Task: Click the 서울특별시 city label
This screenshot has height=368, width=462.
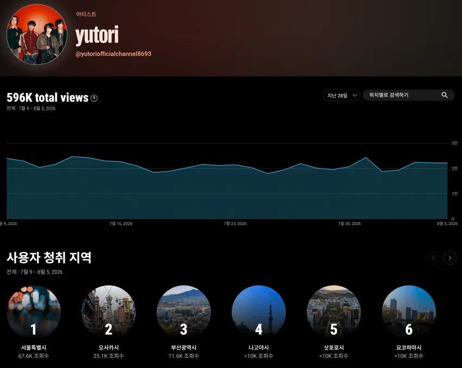Action: tap(34, 348)
